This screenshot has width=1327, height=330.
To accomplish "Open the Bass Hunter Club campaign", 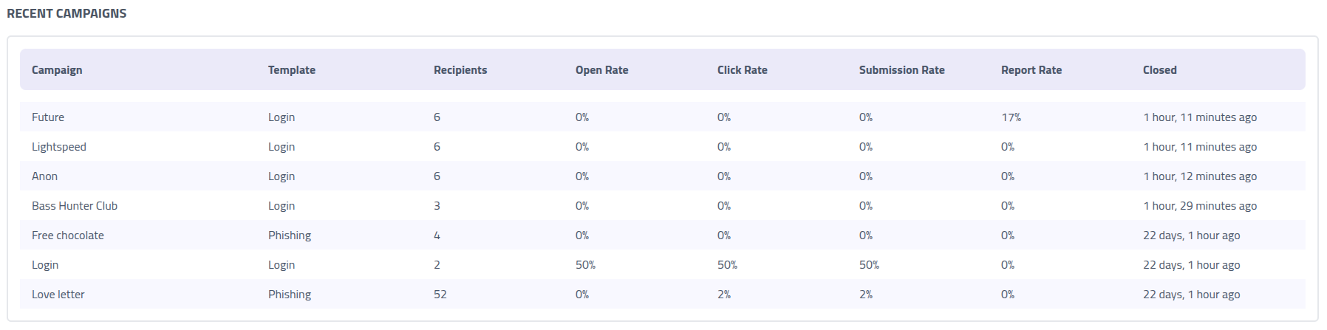I will point(75,206).
